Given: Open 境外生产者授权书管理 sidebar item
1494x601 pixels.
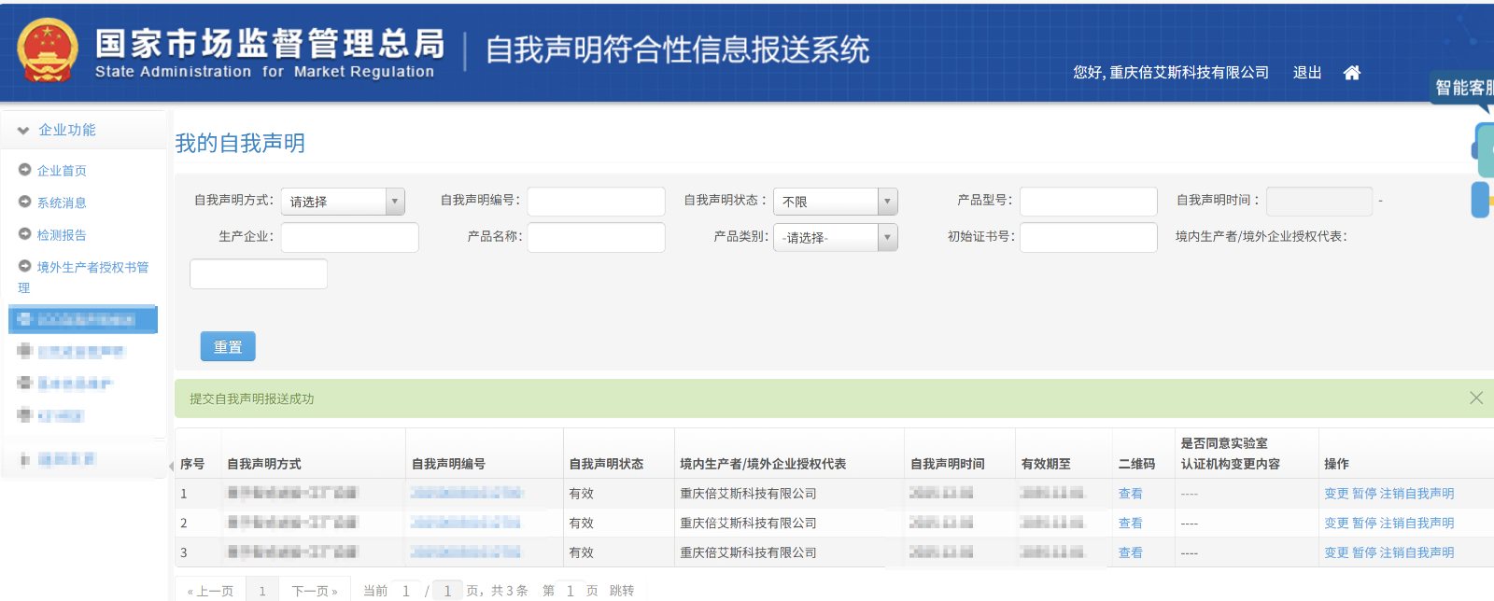Looking at the screenshot, I should point(92,268).
